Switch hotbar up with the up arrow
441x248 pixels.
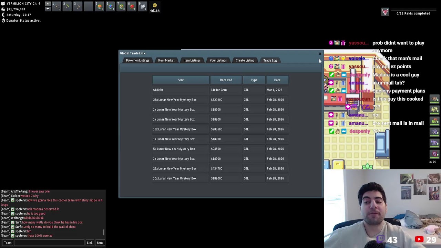point(48,4)
